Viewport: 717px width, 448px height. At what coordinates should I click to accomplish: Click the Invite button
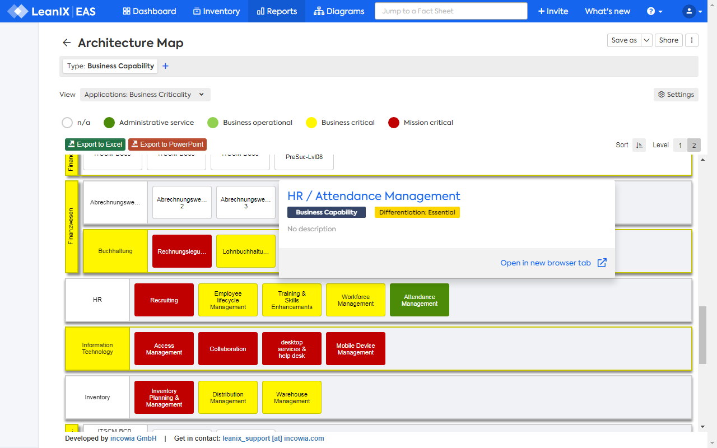pos(553,11)
